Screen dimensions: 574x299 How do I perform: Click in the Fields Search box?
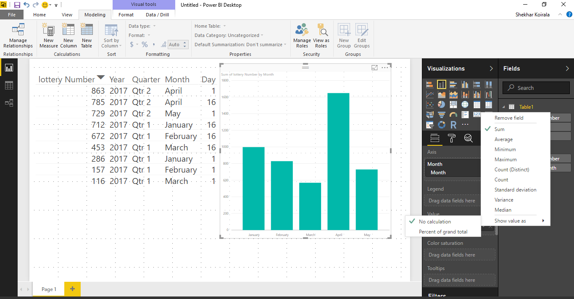point(536,88)
